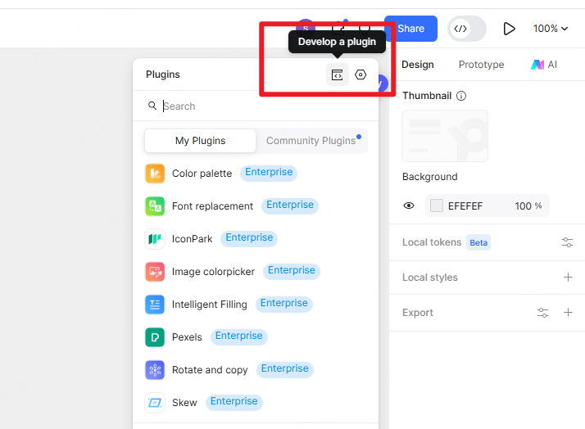Open Local tokens settings sliders
Screen dimensions: 585x429
click(x=567, y=242)
